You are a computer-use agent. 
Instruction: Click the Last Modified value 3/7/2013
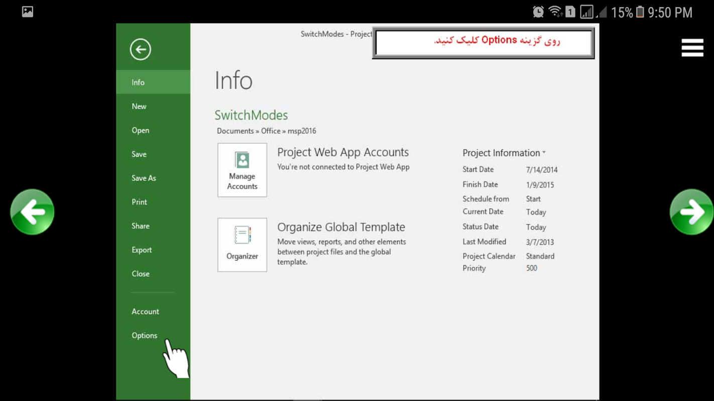(540, 242)
